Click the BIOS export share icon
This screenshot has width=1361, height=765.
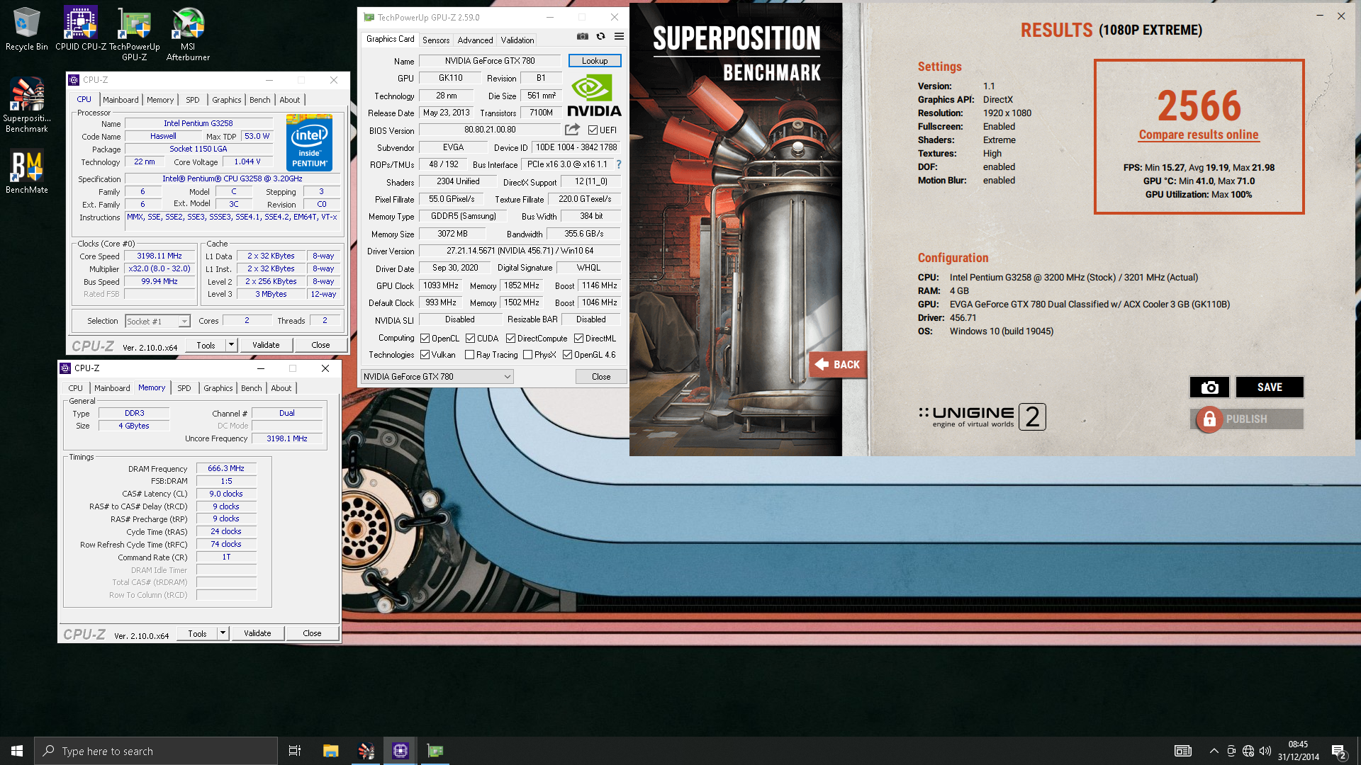572,130
